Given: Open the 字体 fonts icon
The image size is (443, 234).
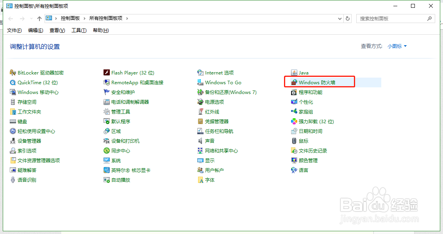Looking at the screenshot, I should tap(200, 180).
